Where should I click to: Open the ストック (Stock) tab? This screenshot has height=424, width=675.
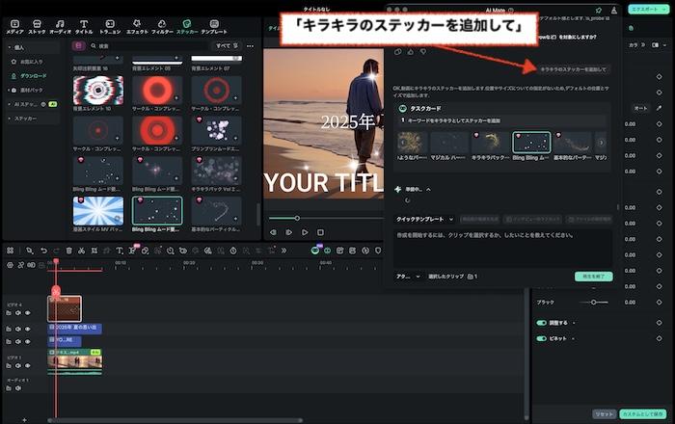point(37,27)
